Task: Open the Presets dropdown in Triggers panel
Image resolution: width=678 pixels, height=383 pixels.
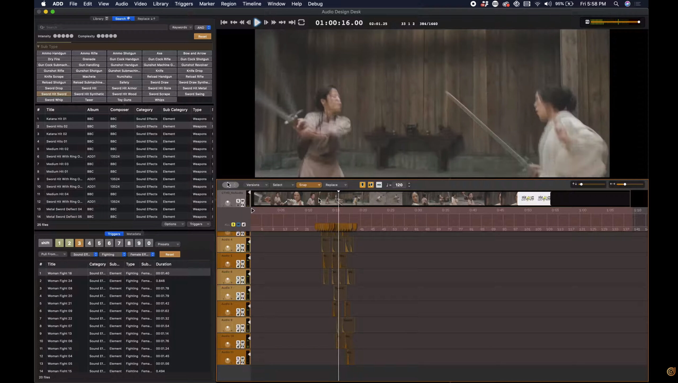Action: point(168,244)
